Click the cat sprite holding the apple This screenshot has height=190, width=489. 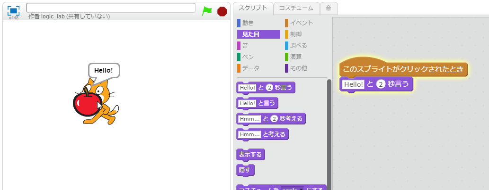(x=97, y=102)
